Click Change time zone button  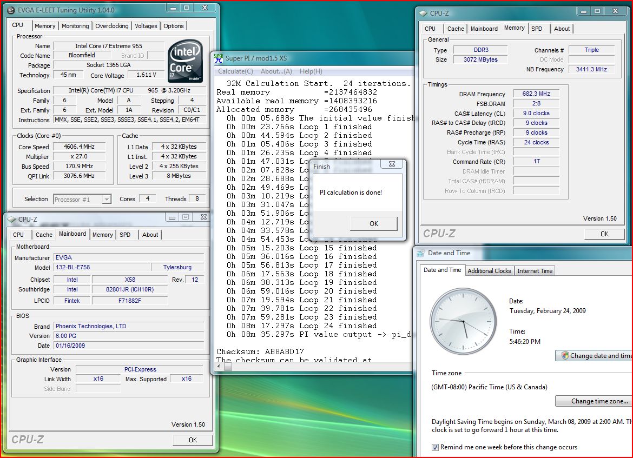[x=594, y=401]
